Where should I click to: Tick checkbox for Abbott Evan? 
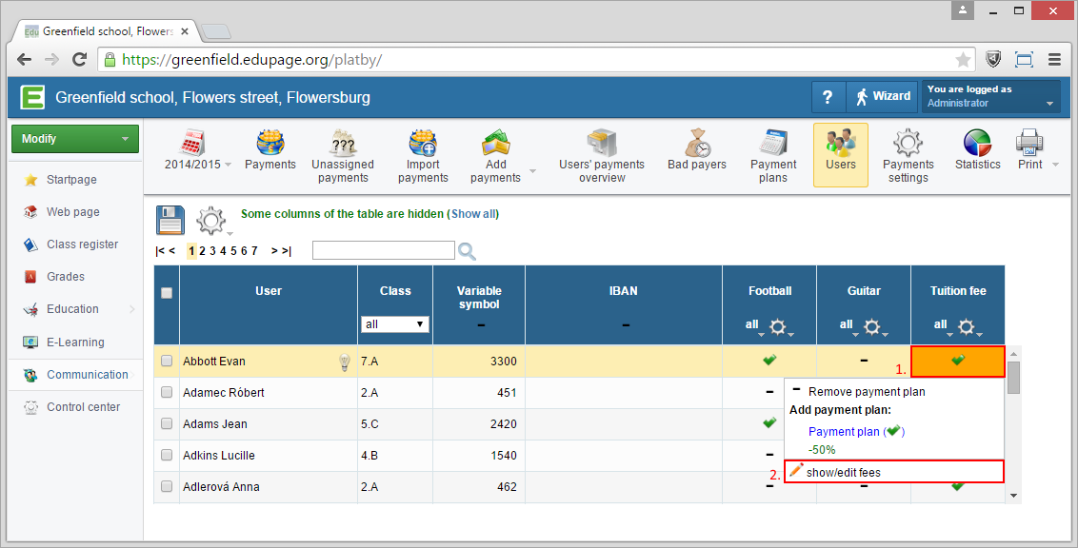coord(167,361)
